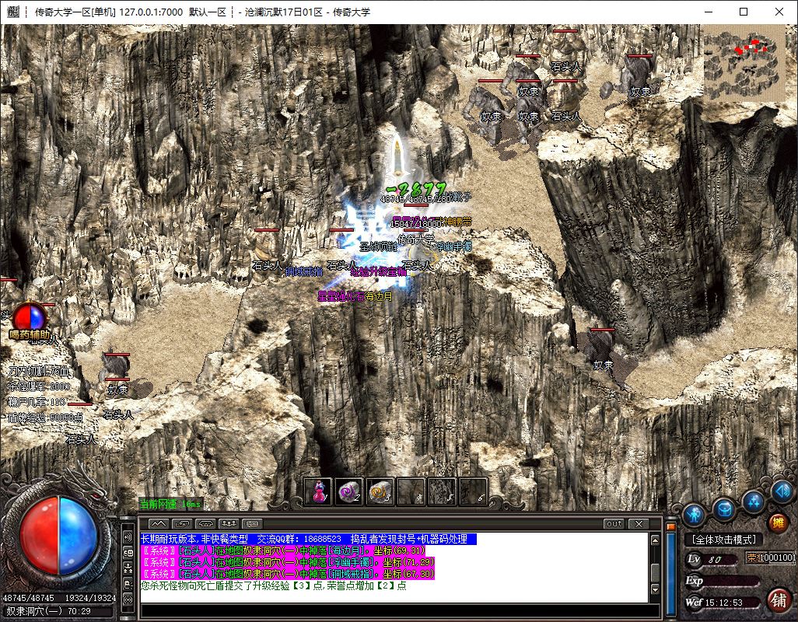Click the double-peak chevron chat toolbar button
Viewport: 798px width, 622px height.
(158, 523)
